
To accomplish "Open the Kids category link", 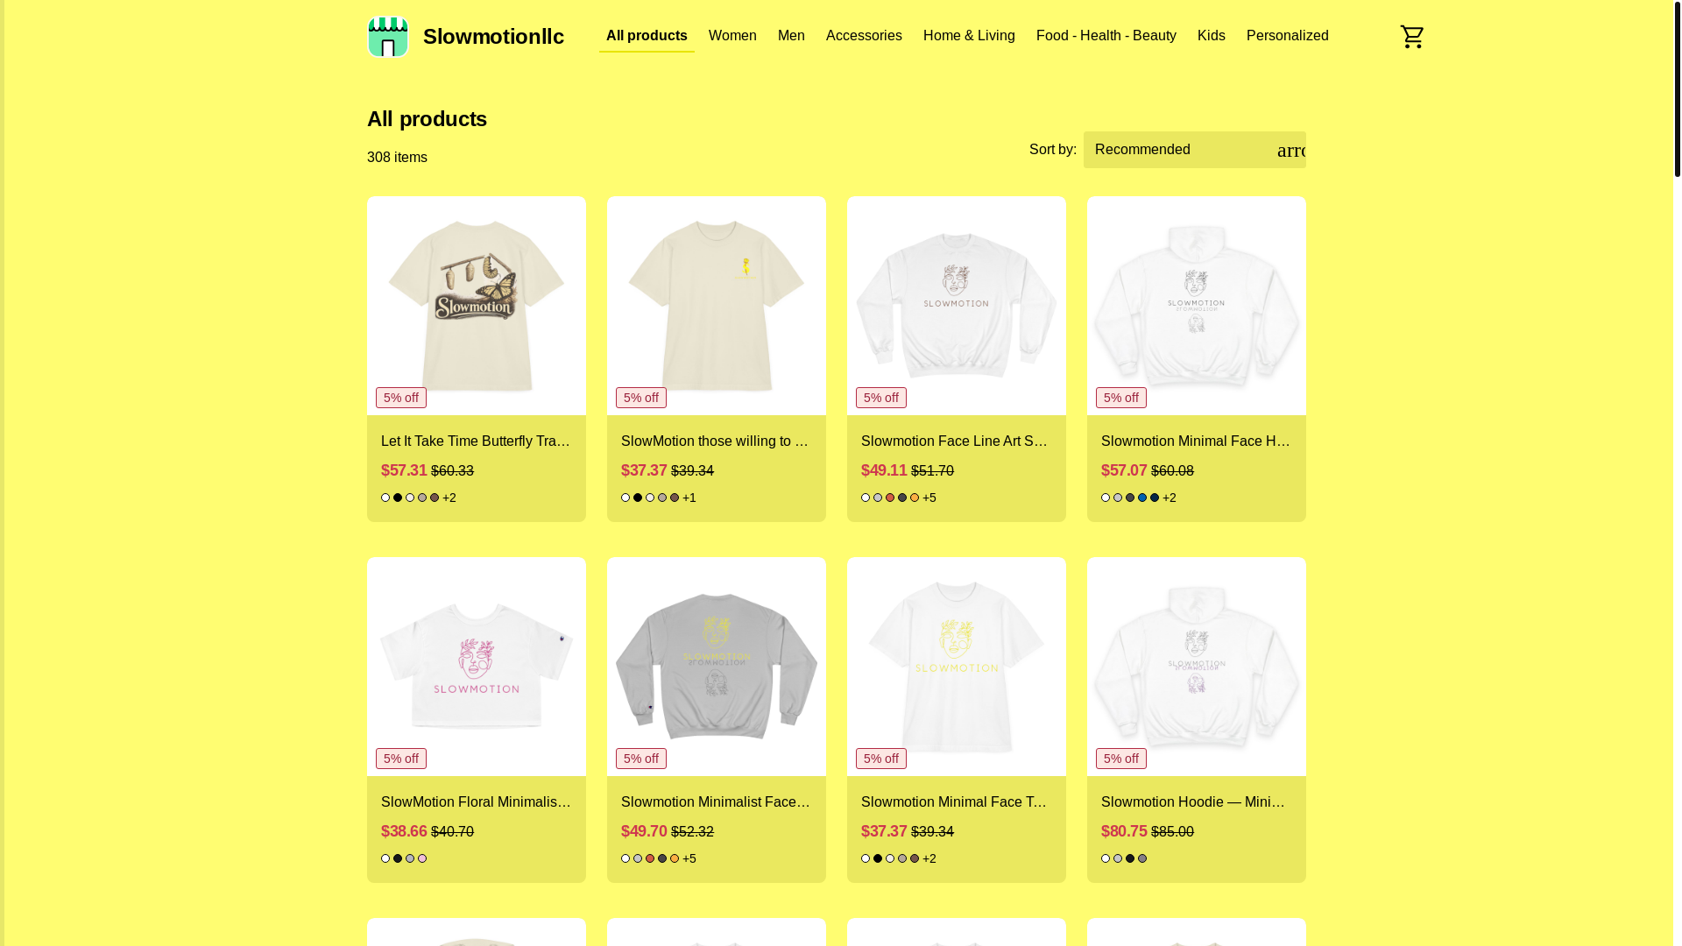I will pos(1211,36).
